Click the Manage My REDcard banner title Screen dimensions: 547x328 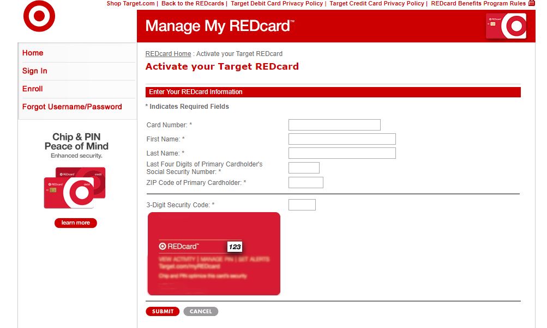click(x=220, y=26)
